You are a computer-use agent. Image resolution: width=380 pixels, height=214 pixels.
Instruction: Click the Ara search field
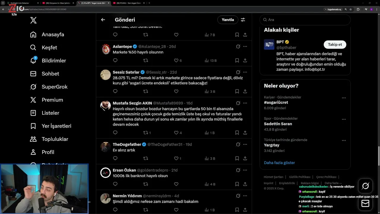click(305, 20)
